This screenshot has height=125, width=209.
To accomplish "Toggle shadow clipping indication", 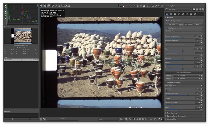I will tap(141, 6).
